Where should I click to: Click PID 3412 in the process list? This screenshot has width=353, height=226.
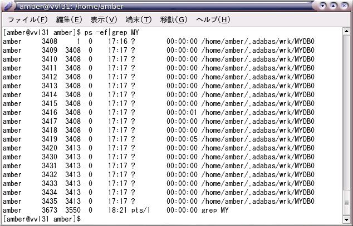click(50, 77)
